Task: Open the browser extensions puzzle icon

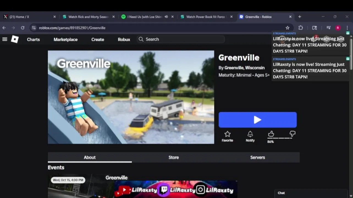Action: tap(300, 28)
